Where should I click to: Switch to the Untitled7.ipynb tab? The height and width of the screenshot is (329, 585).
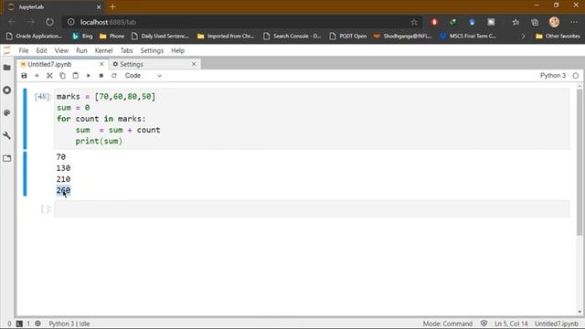point(49,64)
